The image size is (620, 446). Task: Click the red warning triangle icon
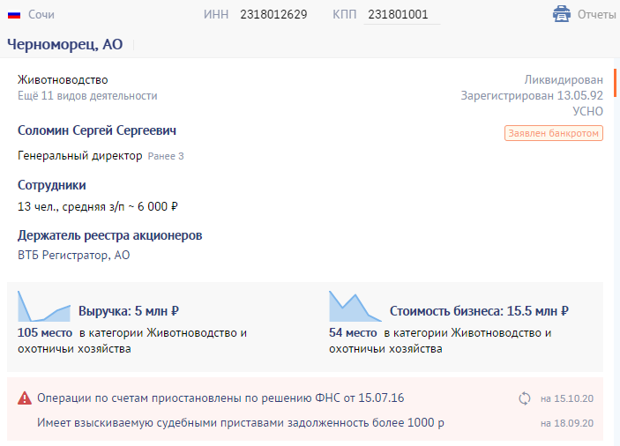coord(25,398)
